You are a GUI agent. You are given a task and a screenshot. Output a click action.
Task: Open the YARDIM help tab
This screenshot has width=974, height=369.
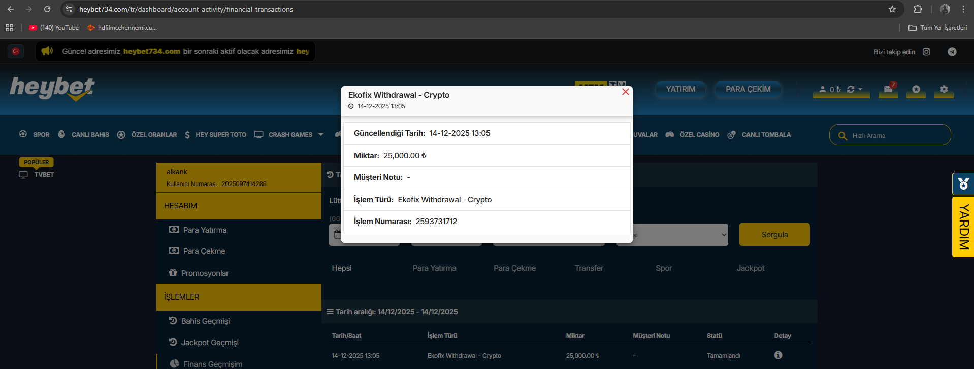[x=963, y=227]
